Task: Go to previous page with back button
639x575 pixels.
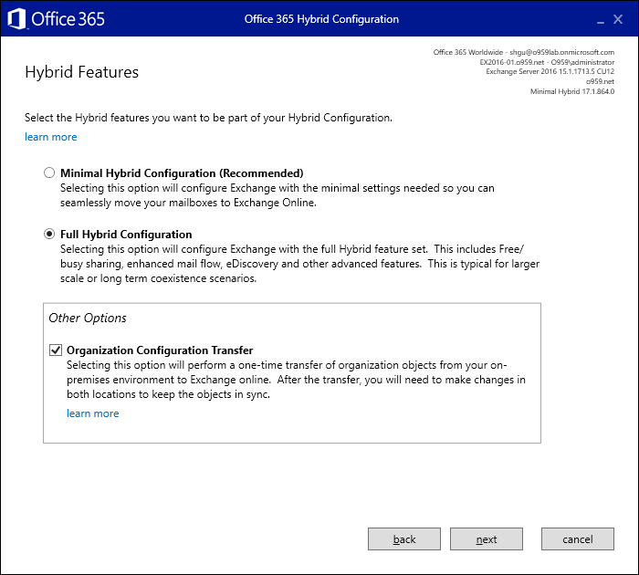Action: point(404,539)
